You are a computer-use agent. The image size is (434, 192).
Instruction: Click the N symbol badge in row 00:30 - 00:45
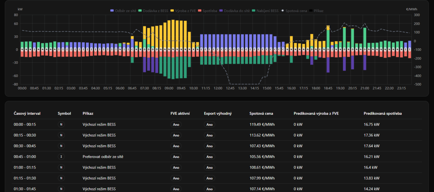coord(61,146)
